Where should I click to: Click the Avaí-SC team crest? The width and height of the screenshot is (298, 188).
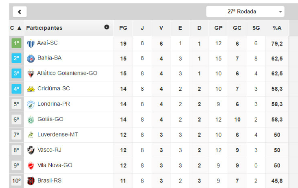point(31,44)
